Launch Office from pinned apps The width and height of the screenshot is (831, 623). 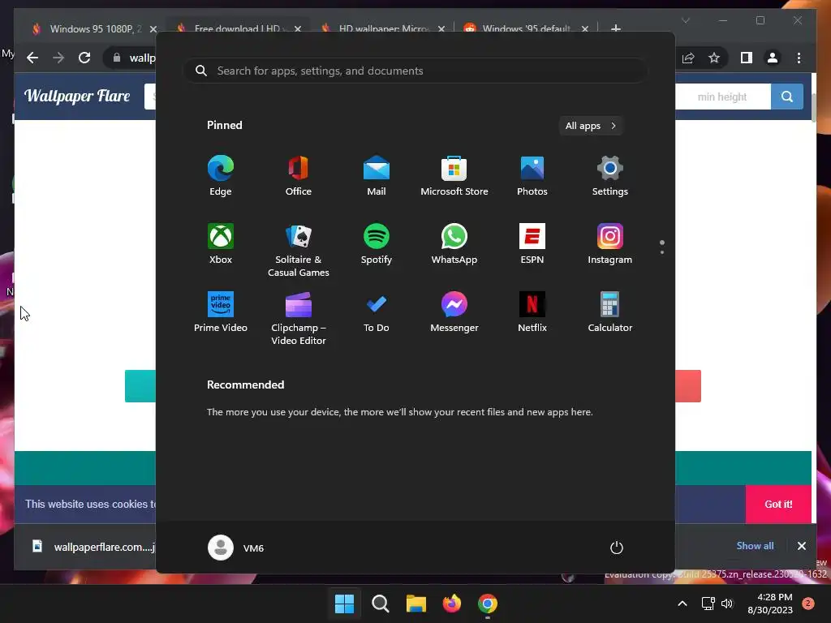tap(299, 176)
